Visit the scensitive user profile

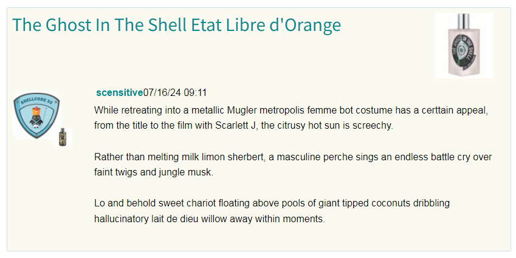point(120,93)
